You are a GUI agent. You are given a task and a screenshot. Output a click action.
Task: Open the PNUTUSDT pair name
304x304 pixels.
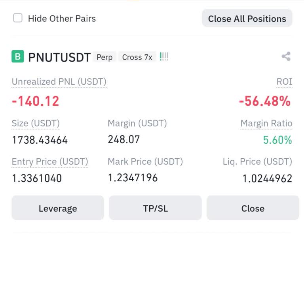59,57
